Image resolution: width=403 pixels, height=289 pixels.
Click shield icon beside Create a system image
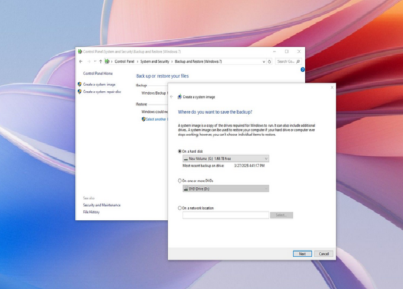pos(79,85)
